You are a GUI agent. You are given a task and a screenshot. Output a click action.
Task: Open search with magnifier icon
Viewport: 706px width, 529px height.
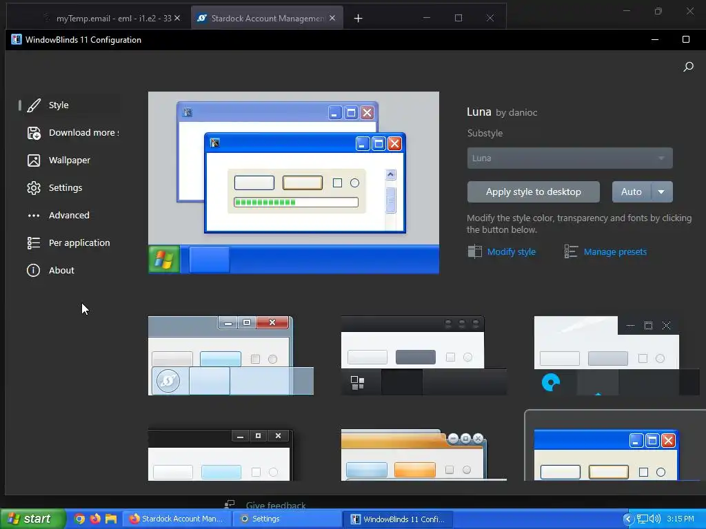[688, 67]
